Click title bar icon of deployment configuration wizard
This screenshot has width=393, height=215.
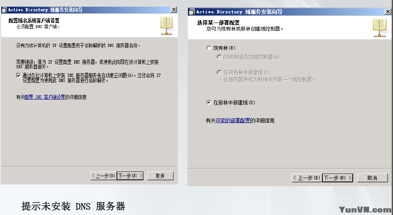(192, 12)
